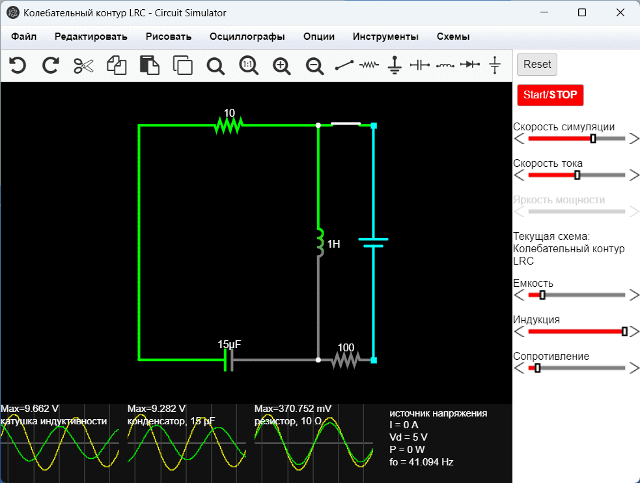Click the Скорость симуляции slider handle
640x483 pixels.
tap(593, 139)
